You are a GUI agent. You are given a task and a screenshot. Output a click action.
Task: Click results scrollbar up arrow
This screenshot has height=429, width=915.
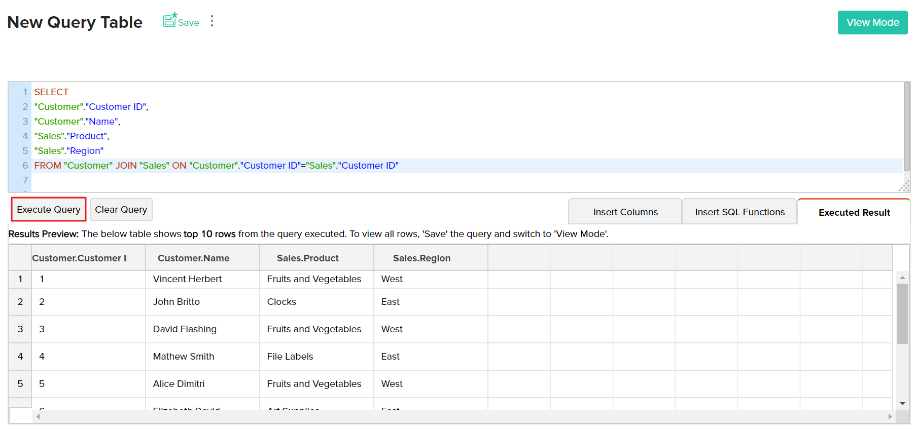pos(902,278)
